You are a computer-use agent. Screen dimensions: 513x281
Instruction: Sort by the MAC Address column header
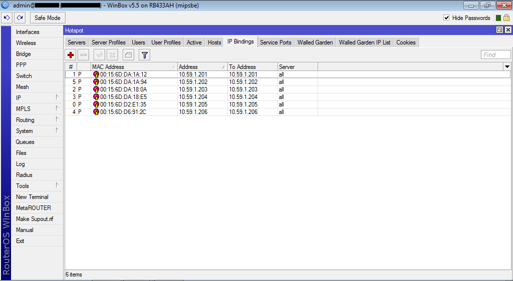[x=134, y=67]
